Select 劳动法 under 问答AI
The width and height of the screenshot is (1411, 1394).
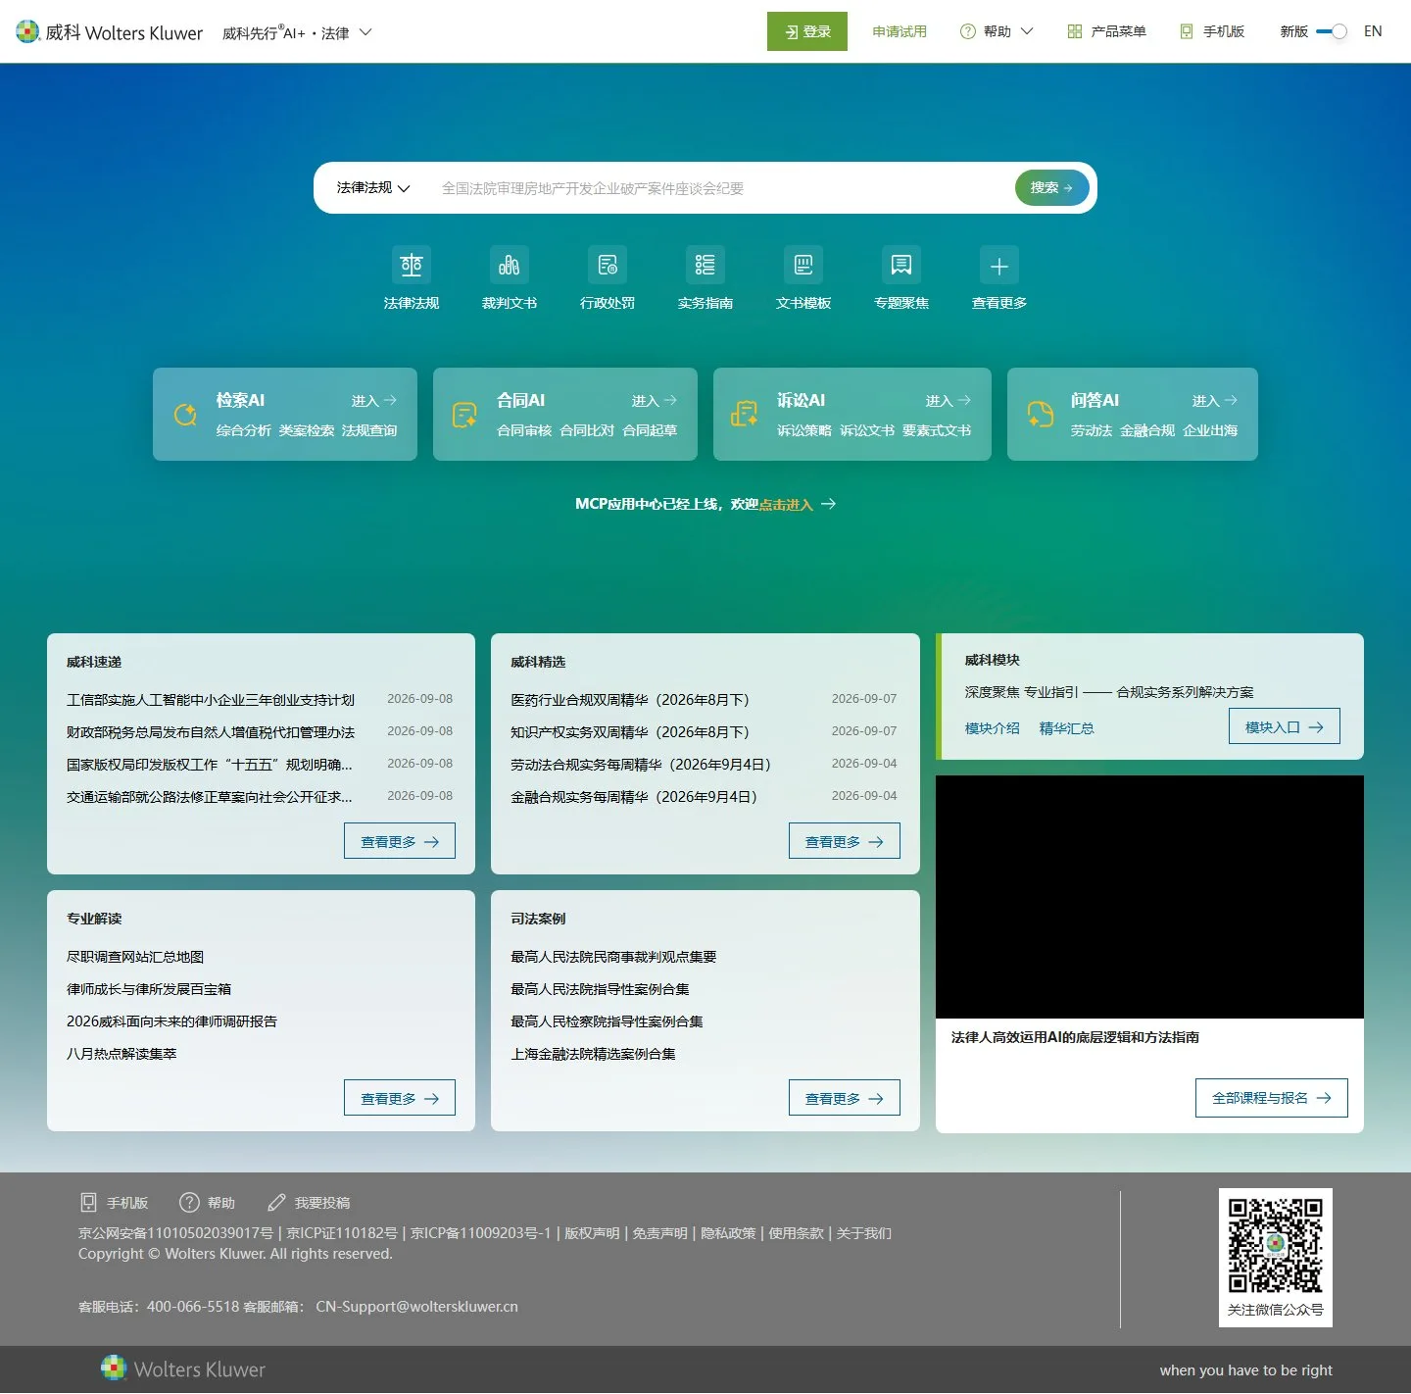pos(1092,430)
